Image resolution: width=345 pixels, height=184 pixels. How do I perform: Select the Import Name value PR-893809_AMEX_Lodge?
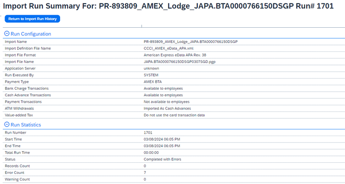(x=191, y=42)
